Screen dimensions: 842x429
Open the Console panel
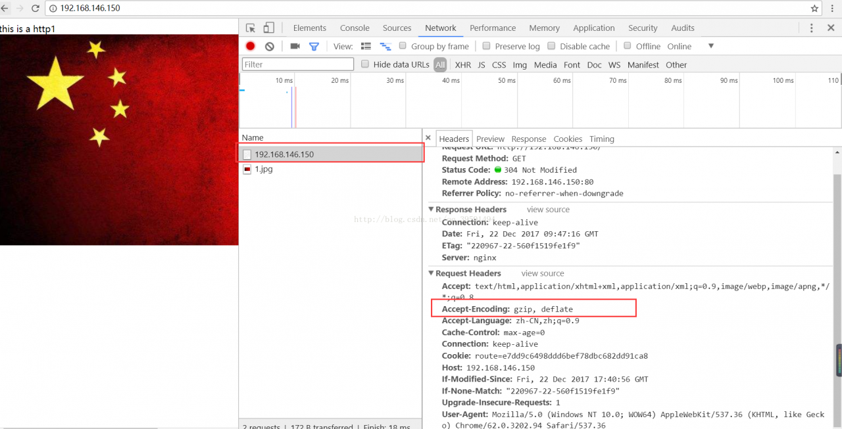355,28
